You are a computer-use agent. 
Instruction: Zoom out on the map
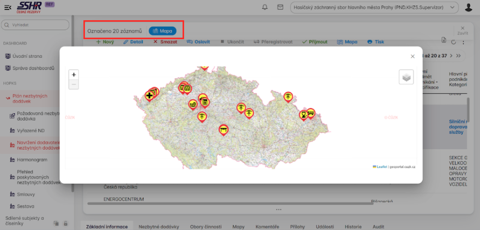click(x=74, y=84)
